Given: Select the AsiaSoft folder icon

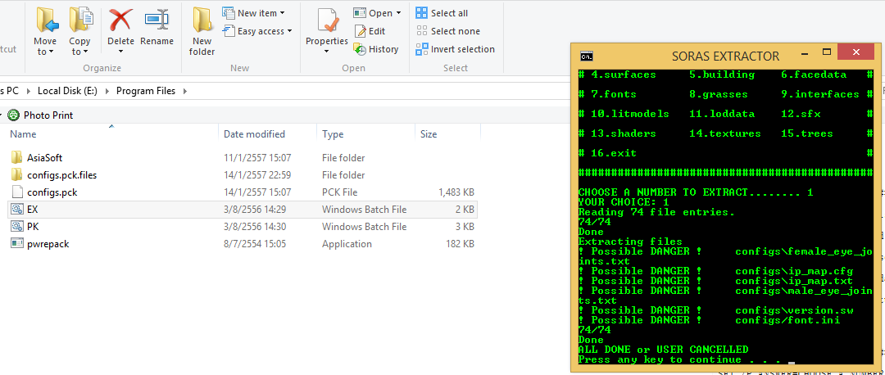Looking at the screenshot, I should point(17,157).
